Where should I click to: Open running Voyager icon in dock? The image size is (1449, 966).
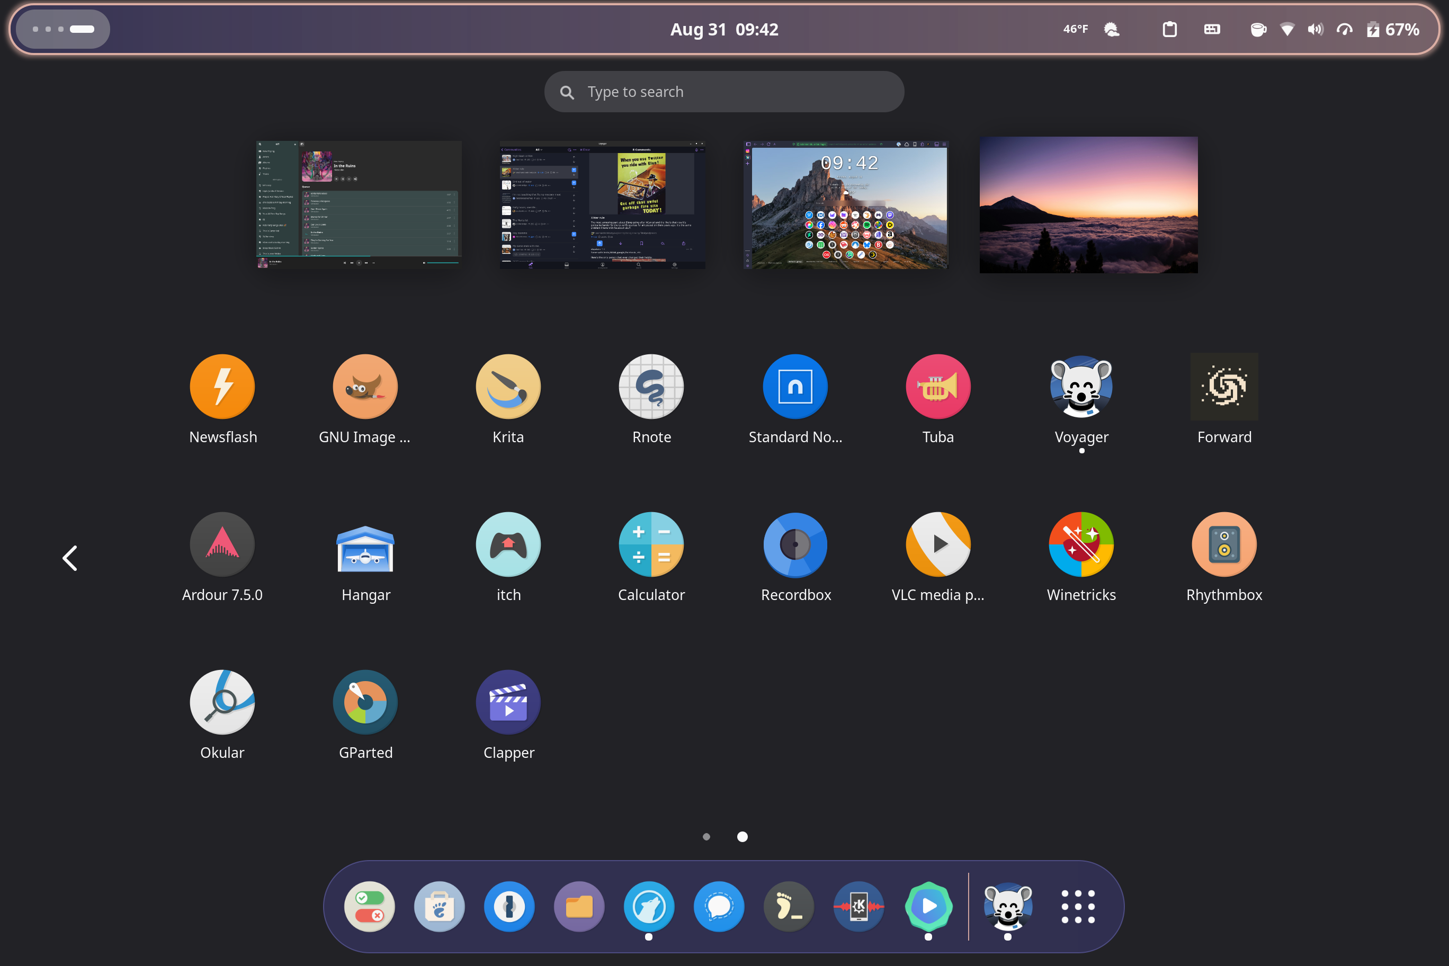click(1008, 906)
